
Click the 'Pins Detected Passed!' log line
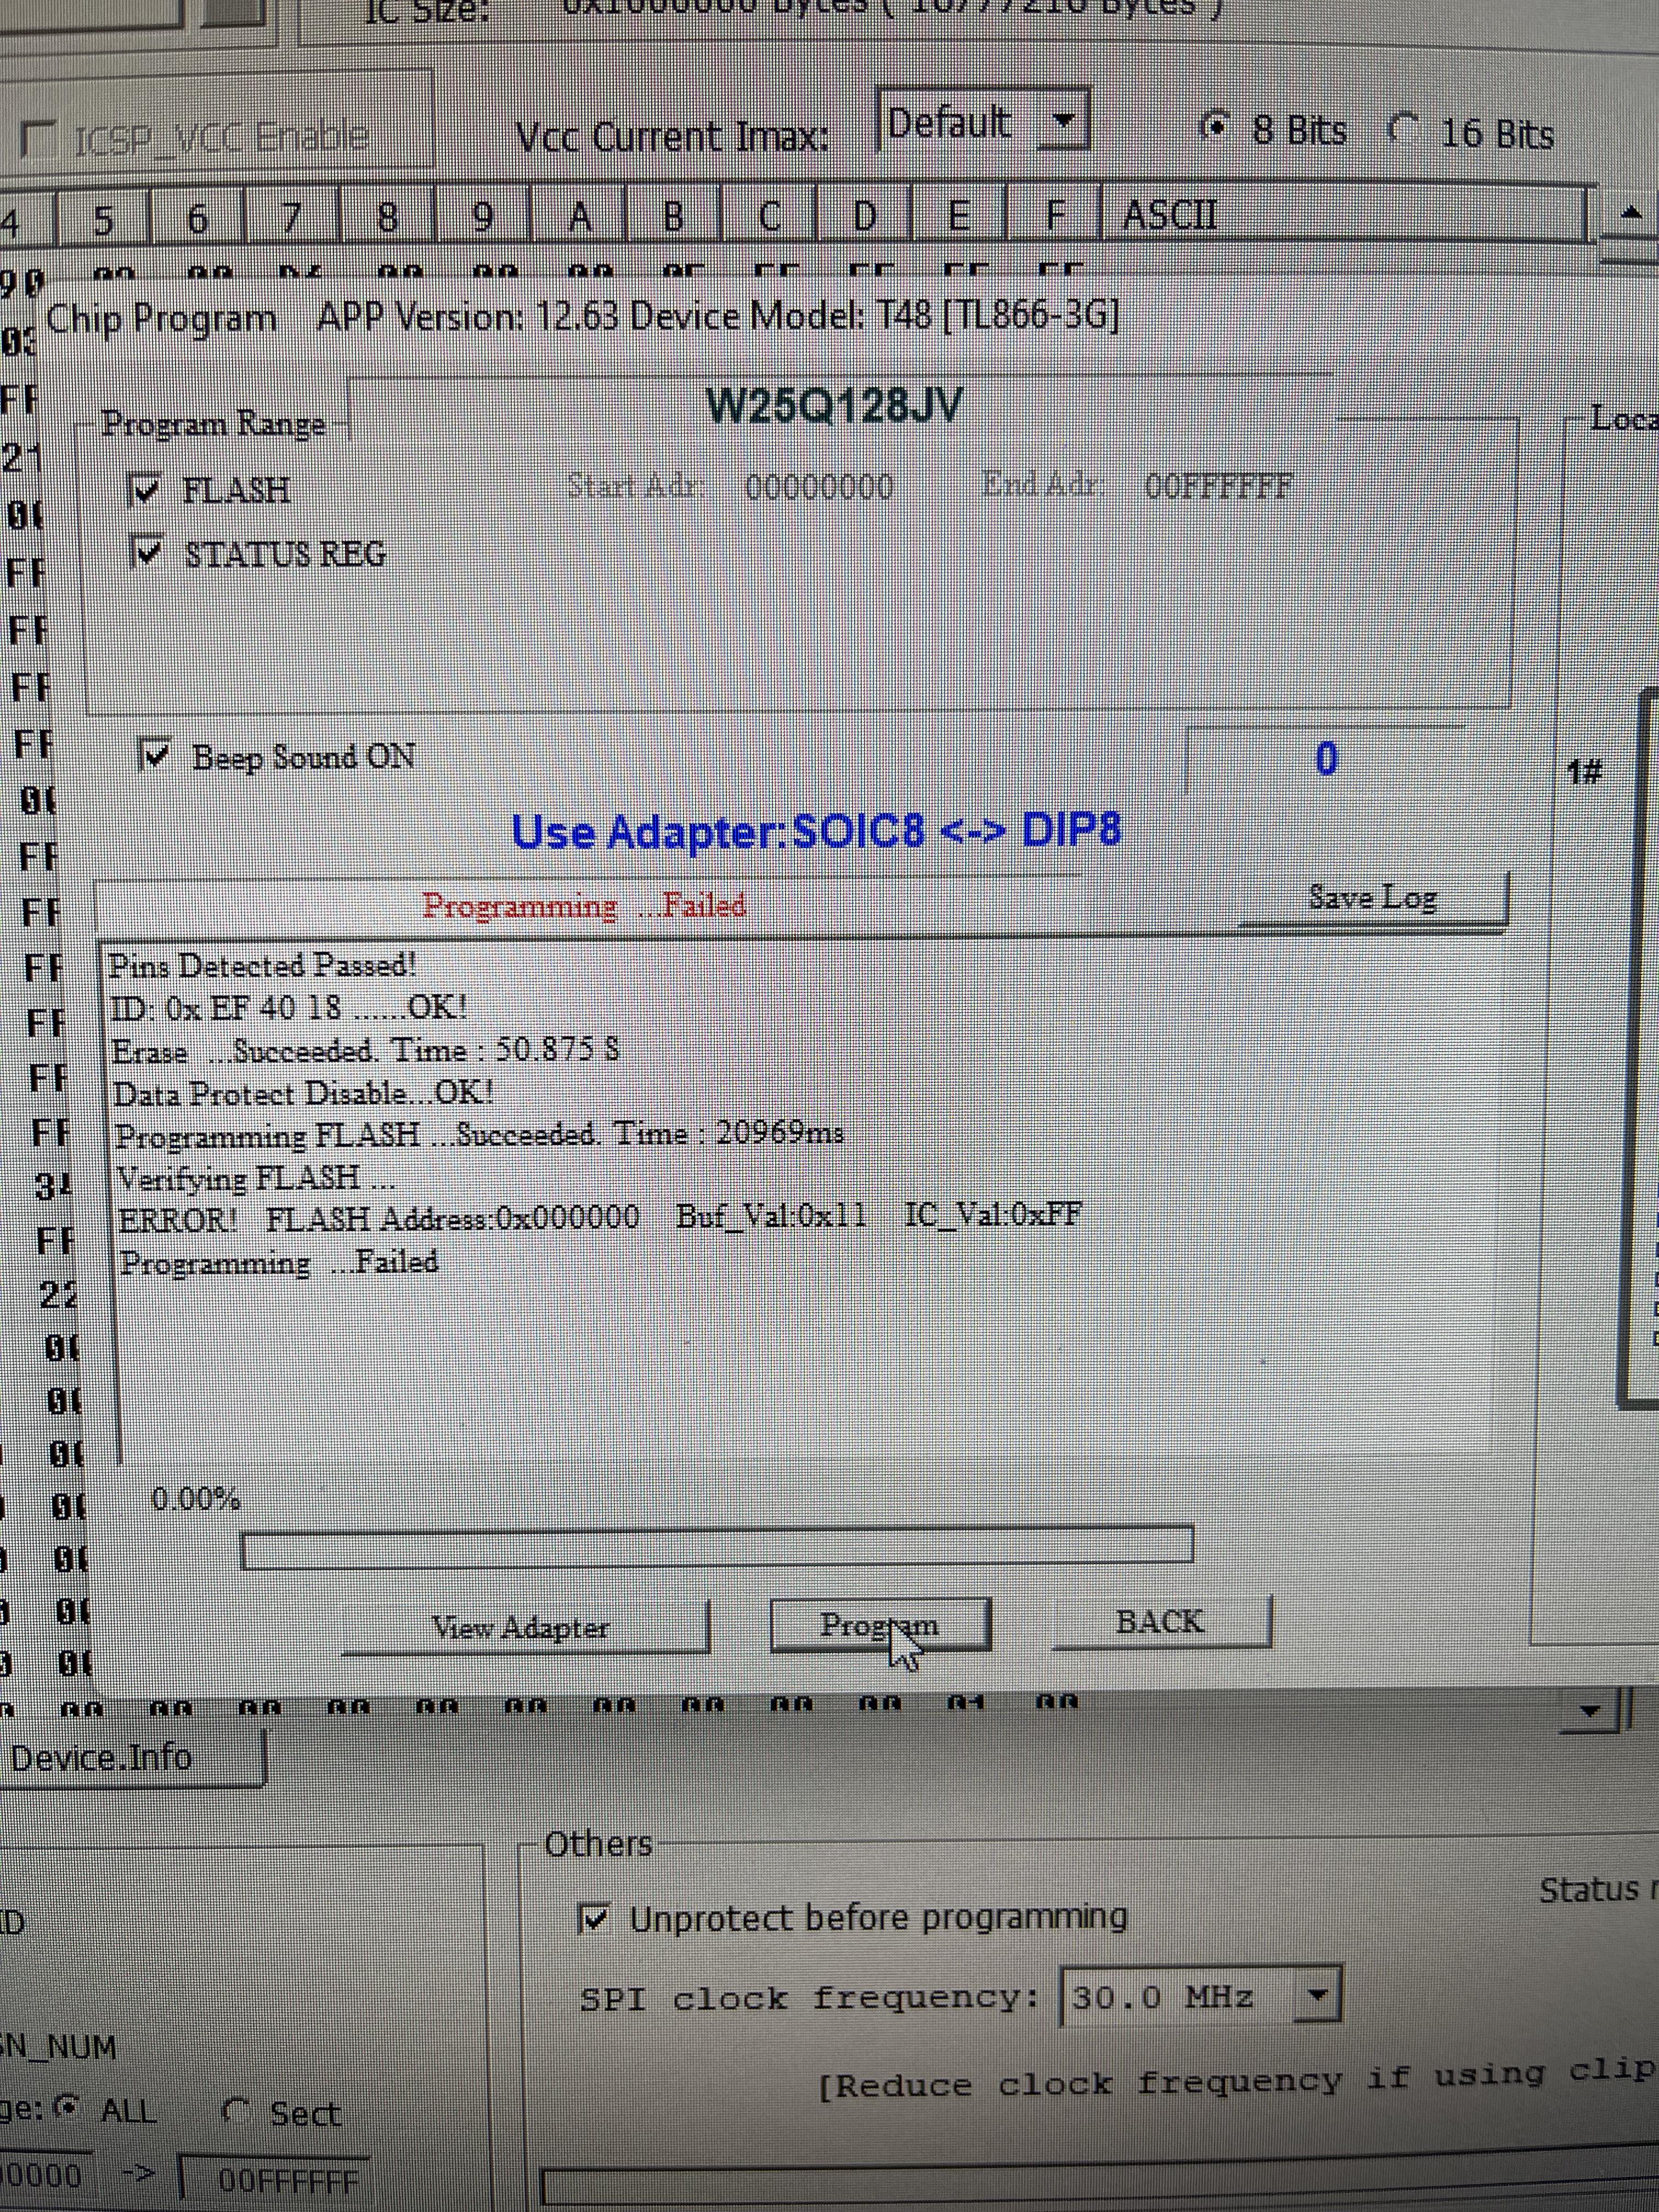click(262, 965)
